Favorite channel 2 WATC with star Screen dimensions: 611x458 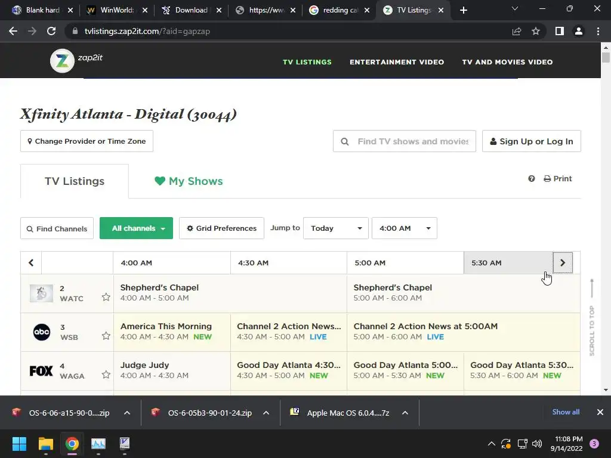[x=106, y=297]
